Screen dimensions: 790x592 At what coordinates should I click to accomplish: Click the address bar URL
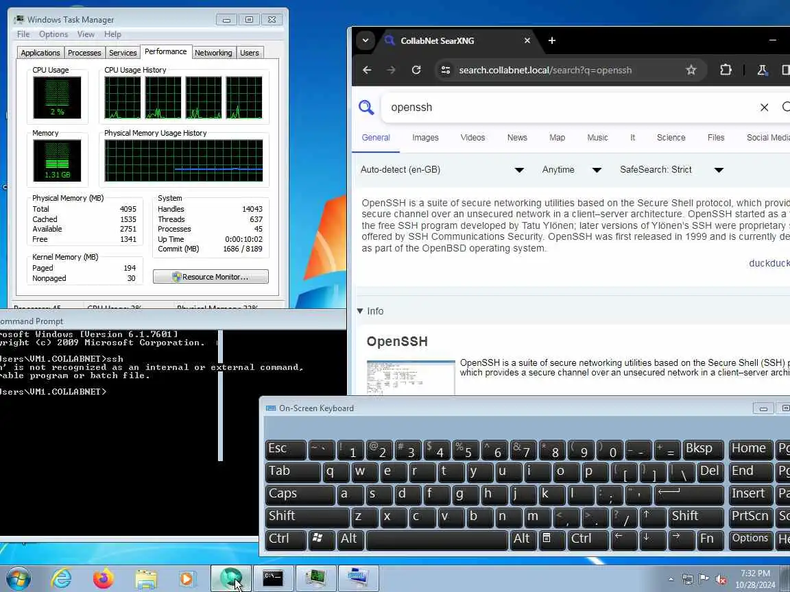point(545,70)
